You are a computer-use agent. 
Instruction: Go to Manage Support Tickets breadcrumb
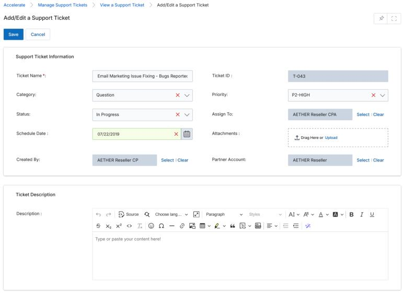point(63,5)
